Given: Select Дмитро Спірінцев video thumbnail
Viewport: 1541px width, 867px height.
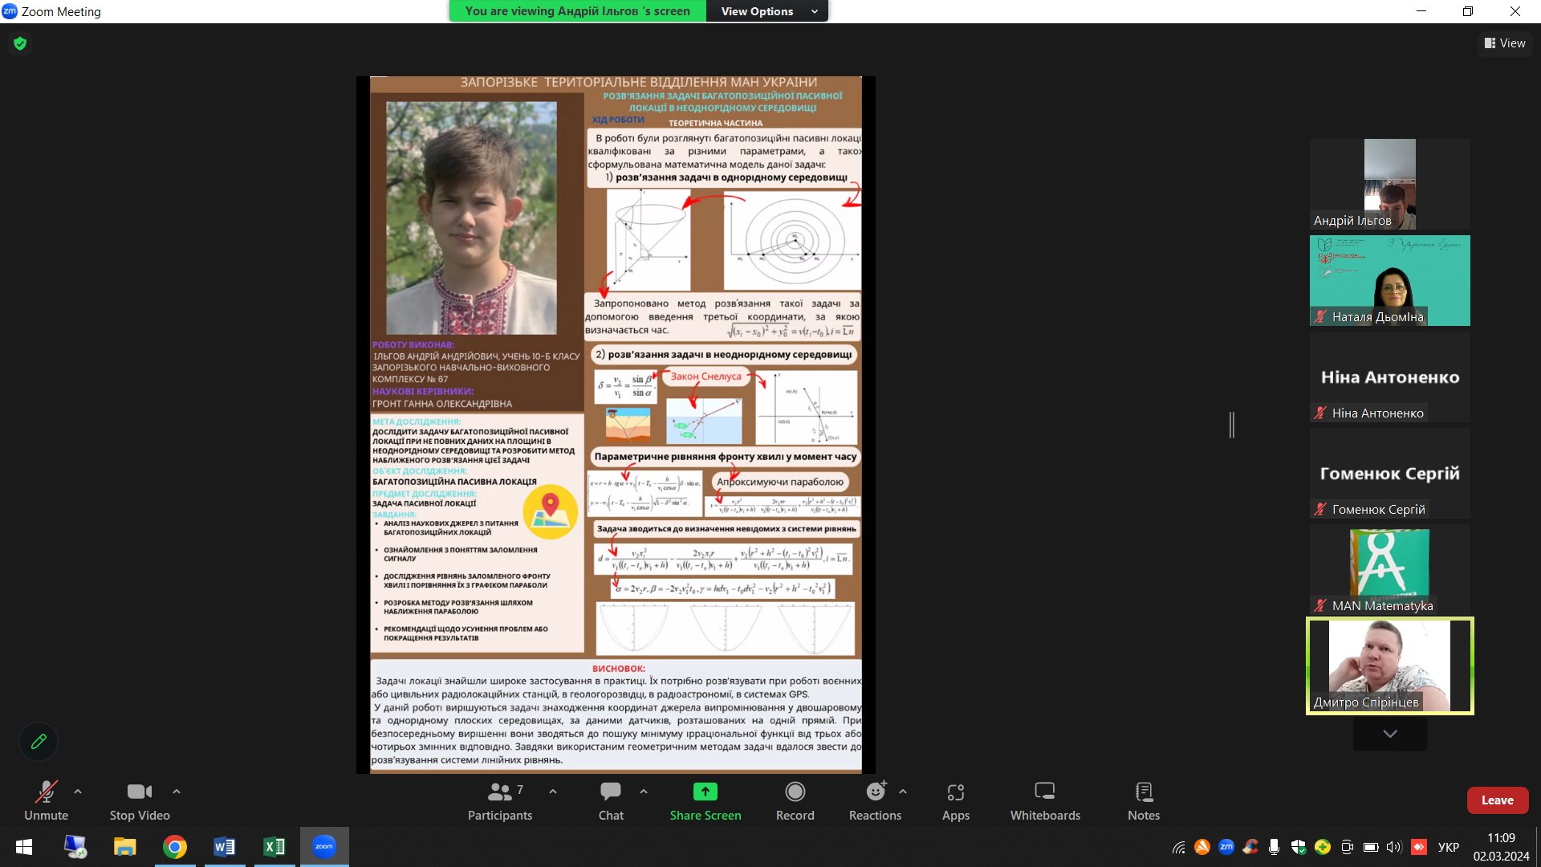Looking at the screenshot, I should coord(1389,666).
